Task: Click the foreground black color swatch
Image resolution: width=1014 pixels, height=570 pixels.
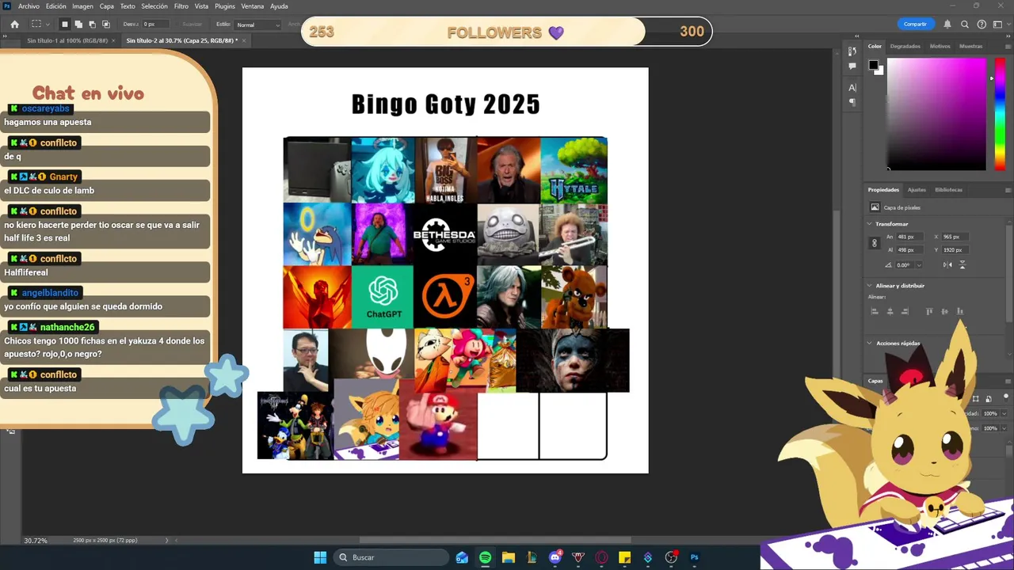Action: [873, 65]
